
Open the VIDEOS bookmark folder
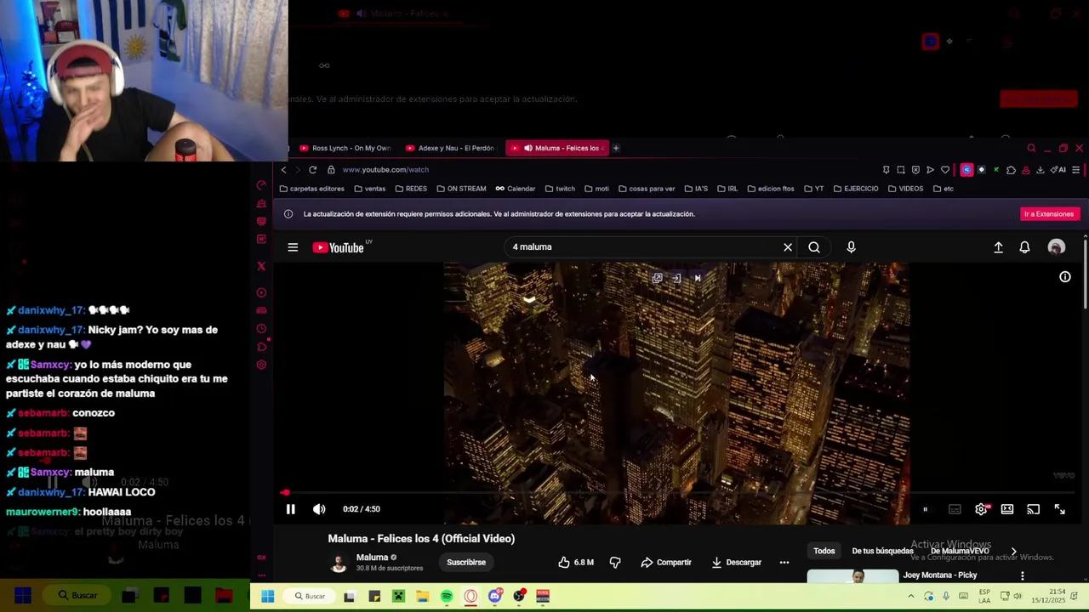pyautogui.click(x=905, y=189)
